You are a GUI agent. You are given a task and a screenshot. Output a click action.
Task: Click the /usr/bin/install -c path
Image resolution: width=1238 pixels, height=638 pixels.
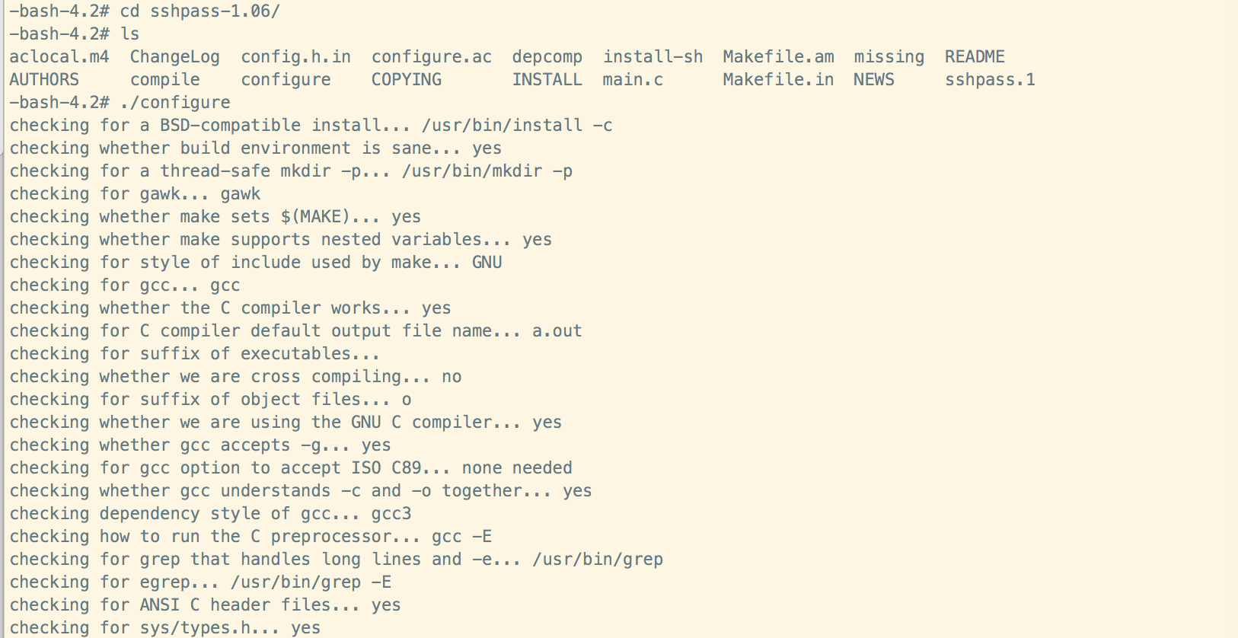[x=517, y=126]
